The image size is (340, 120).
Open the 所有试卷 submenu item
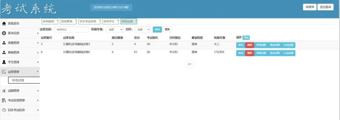click(x=24, y=80)
